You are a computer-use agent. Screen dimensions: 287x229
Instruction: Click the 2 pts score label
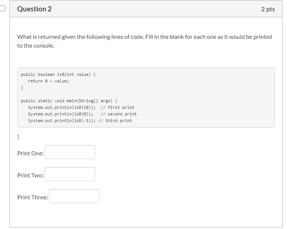click(x=268, y=9)
